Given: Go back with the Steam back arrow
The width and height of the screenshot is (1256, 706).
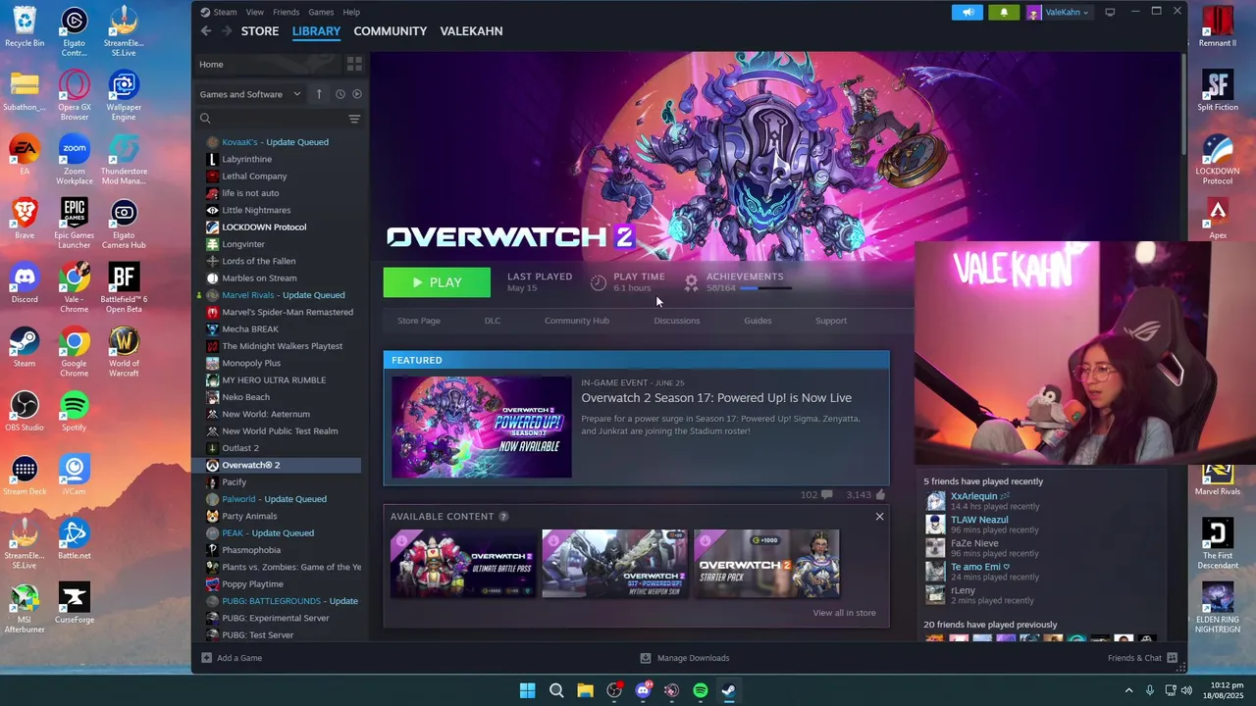Looking at the screenshot, I should [206, 31].
